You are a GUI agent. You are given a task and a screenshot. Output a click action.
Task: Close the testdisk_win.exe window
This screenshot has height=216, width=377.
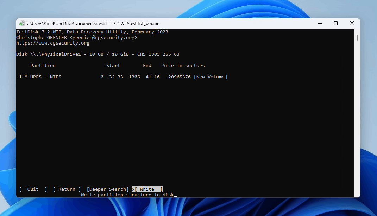pyautogui.click(x=352, y=23)
